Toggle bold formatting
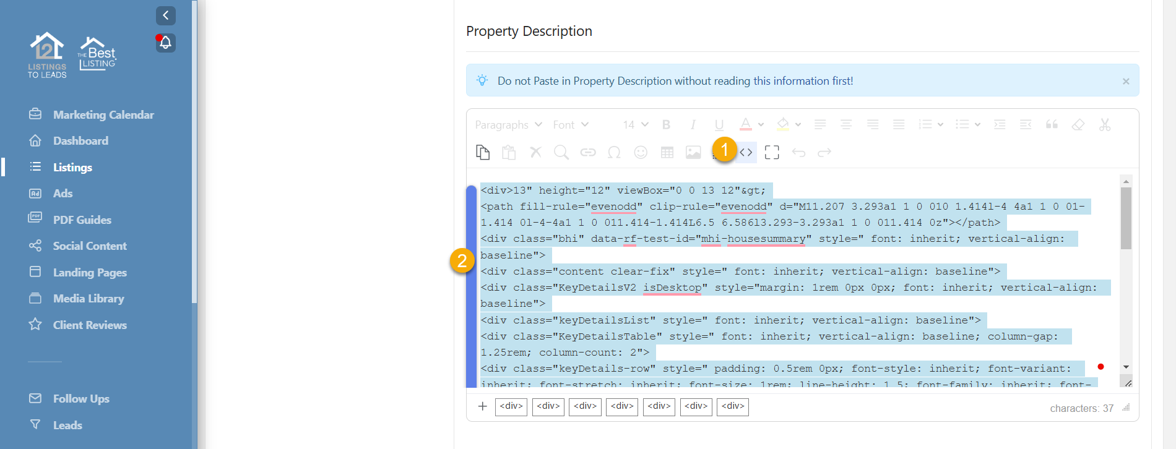This screenshot has width=1176, height=449. [666, 125]
